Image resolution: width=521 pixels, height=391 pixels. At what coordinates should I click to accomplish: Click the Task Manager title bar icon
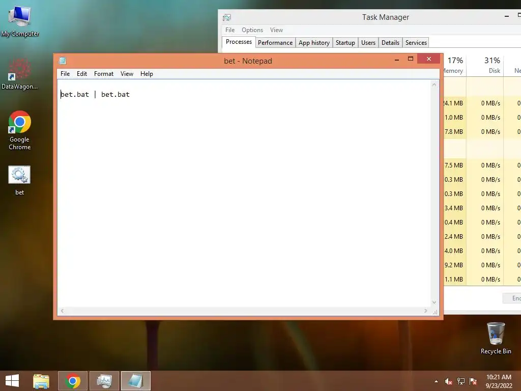[x=227, y=17]
